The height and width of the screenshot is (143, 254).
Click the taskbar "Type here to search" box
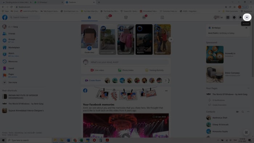click(x=29, y=140)
